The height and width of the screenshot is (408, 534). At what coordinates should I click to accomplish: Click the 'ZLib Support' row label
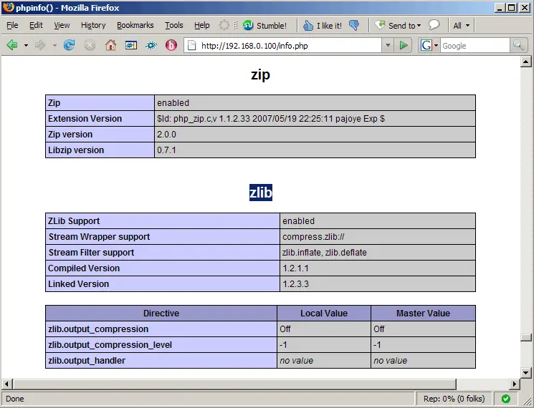point(163,221)
